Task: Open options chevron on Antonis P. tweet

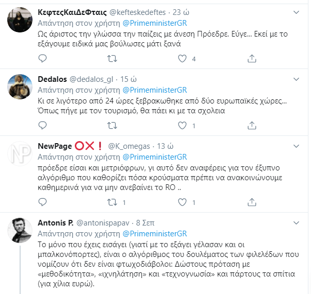Action: (296, 223)
